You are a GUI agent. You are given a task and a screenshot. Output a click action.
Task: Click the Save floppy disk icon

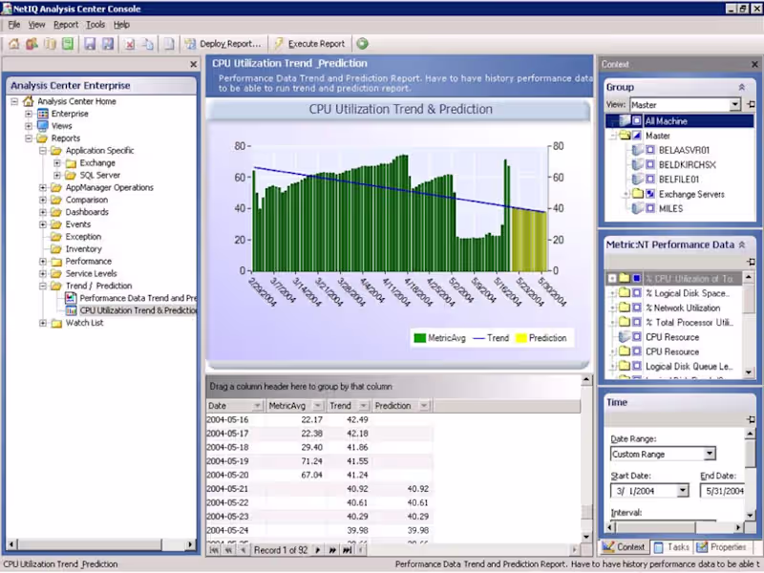click(x=90, y=44)
